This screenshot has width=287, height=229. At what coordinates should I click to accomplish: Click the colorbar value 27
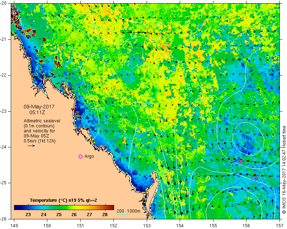click(x=89, y=215)
